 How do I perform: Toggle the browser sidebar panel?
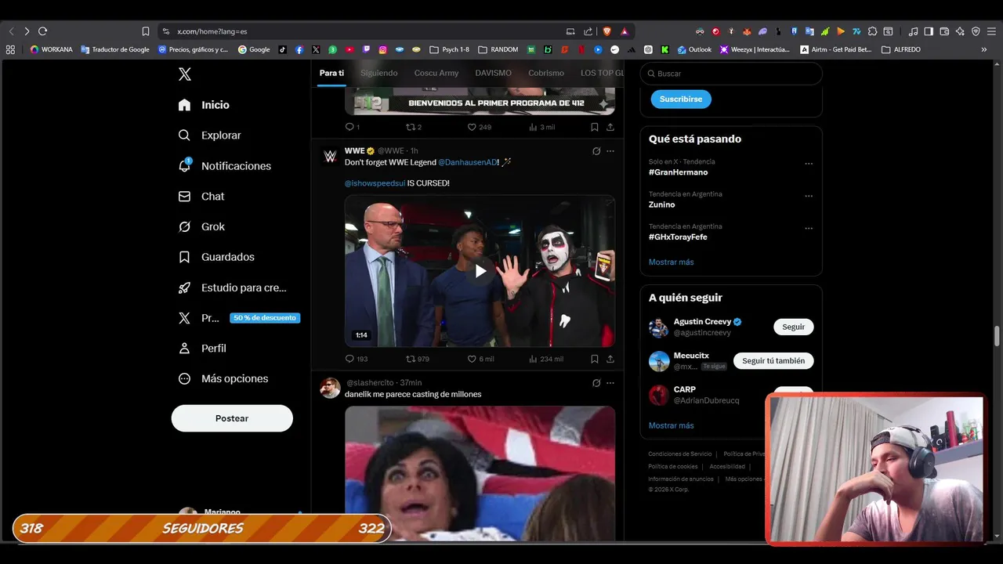[x=929, y=31]
